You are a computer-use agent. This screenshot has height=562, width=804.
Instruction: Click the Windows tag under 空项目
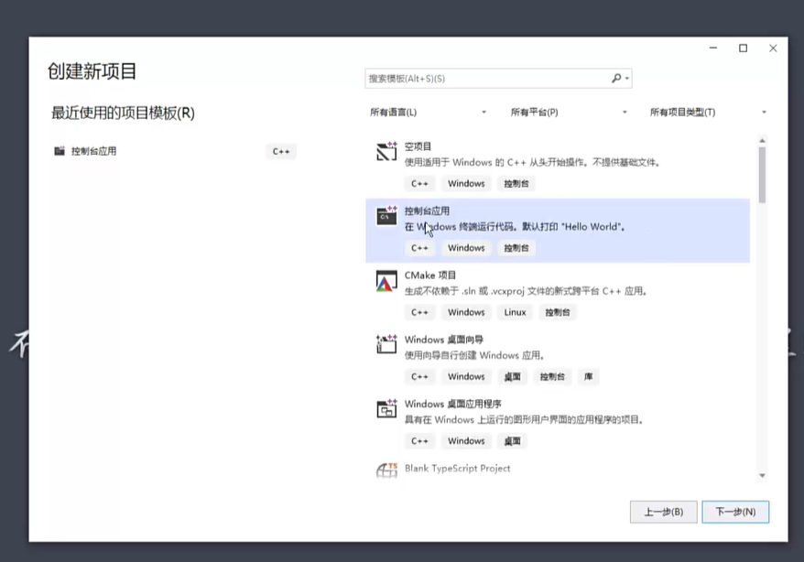coord(466,183)
